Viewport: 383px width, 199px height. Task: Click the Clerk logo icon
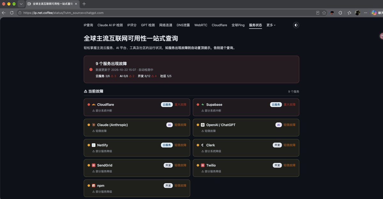pyautogui.click(x=203, y=145)
